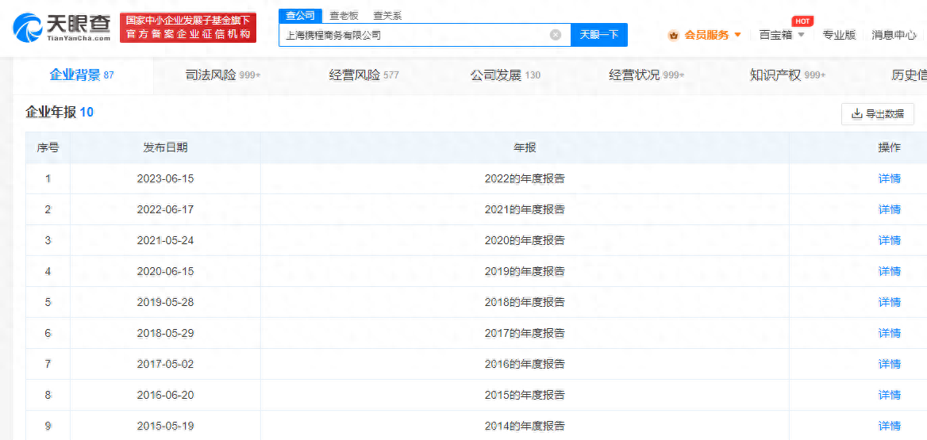Open 详情 for the 2020 annual report

889,240
